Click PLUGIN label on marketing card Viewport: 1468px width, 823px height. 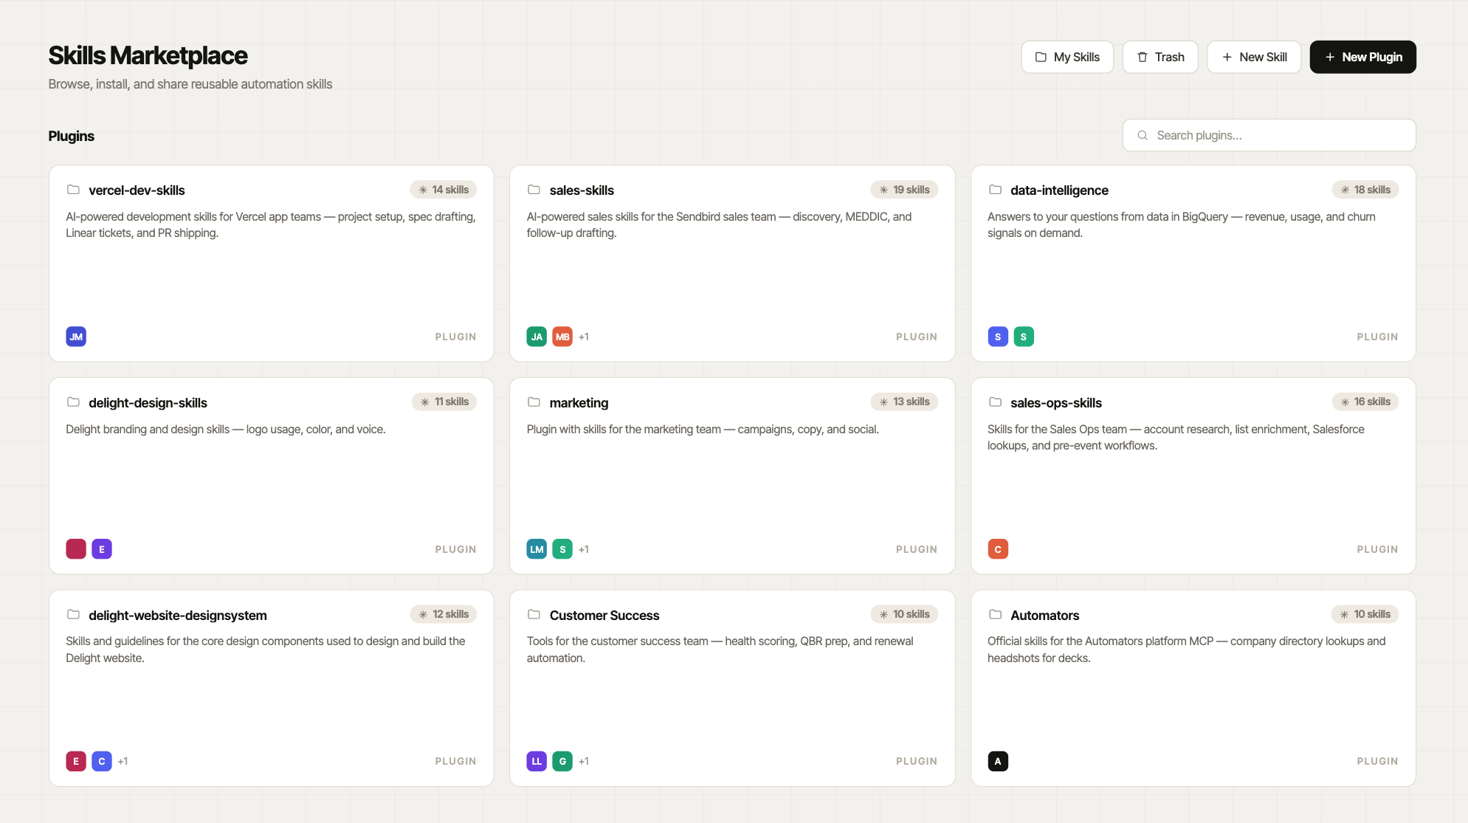pyautogui.click(x=917, y=549)
